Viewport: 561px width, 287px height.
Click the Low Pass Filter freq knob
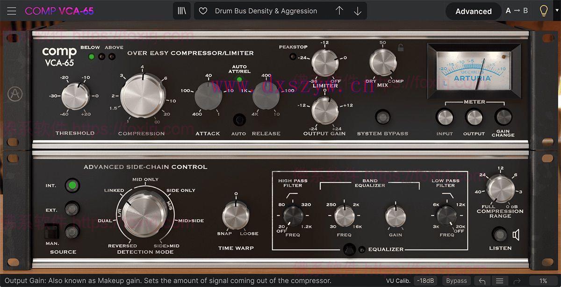[446, 216]
